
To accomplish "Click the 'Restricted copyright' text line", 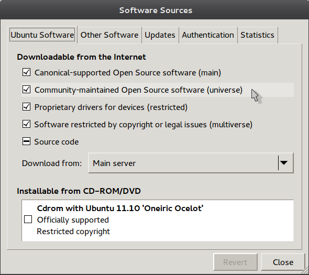I will click(73, 232).
